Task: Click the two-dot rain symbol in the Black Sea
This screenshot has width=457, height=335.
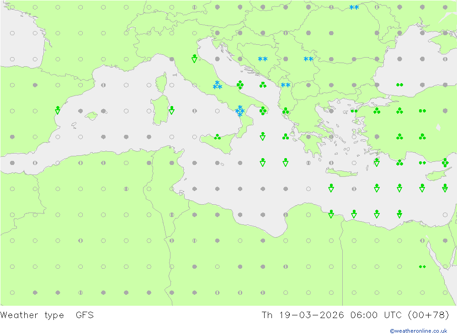Action: pos(399,85)
